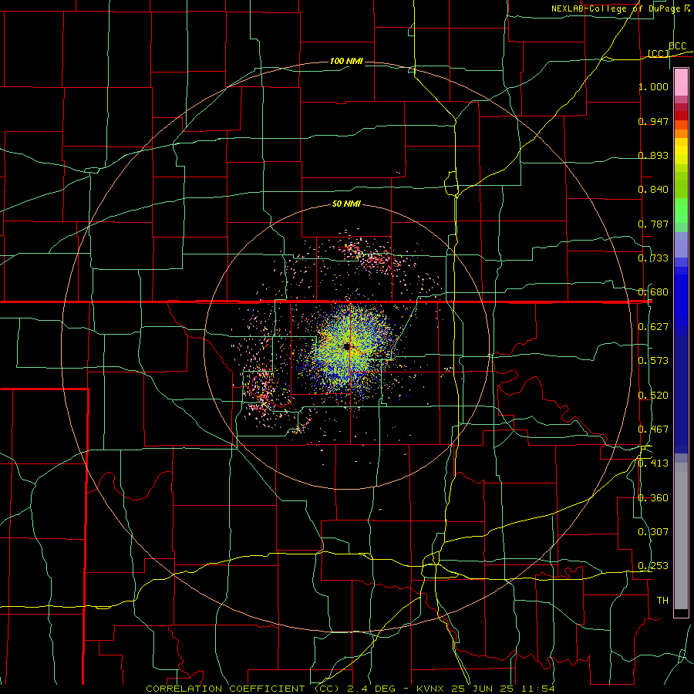Click the 100 NMI range ring label
Viewport: 694px width, 694px height.
[x=346, y=61]
